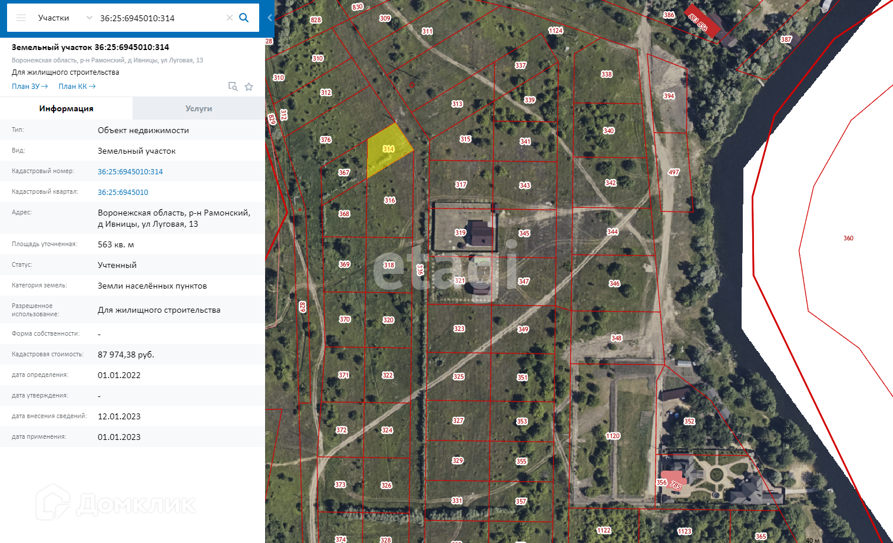Click the date value 01.01.2022

click(x=119, y=375)
